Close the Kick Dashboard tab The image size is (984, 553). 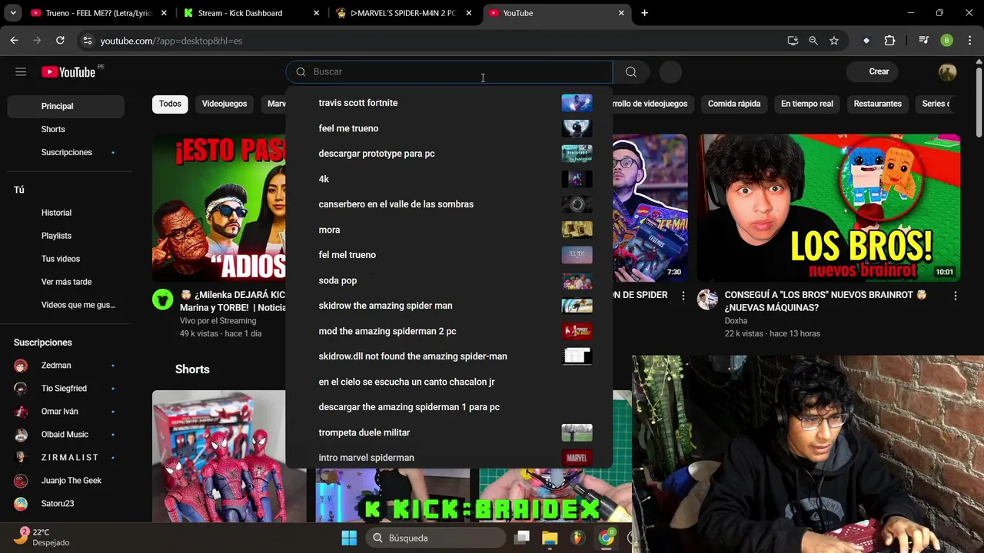tap(317, 13)
